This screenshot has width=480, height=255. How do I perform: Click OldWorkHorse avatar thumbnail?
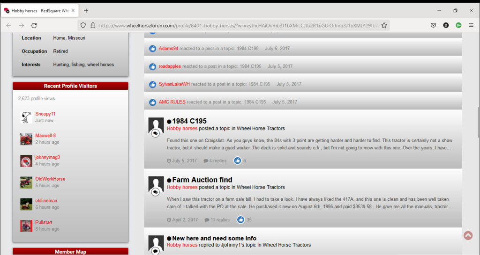click(26, 182)
